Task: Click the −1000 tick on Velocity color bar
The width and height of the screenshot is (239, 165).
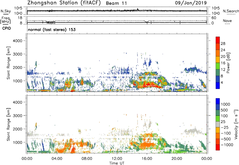Action: (x=227, y=145)
